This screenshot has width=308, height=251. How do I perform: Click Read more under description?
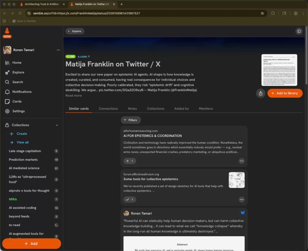tap(74, 96)
